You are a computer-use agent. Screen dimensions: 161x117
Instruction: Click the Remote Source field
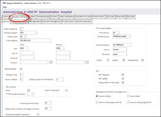point(121,36)
